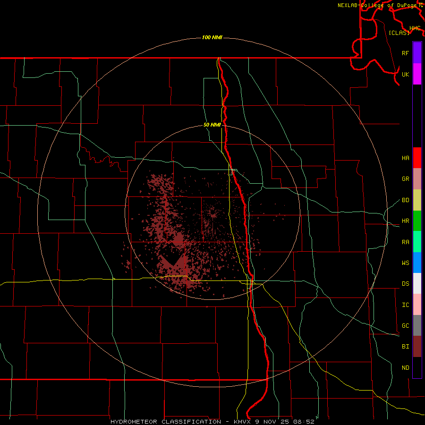Click the '08:52' timestamp

point(303,422)
